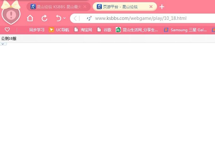Go to the browser home page
This screenshot has width=215, height=152.
[30, 18]
